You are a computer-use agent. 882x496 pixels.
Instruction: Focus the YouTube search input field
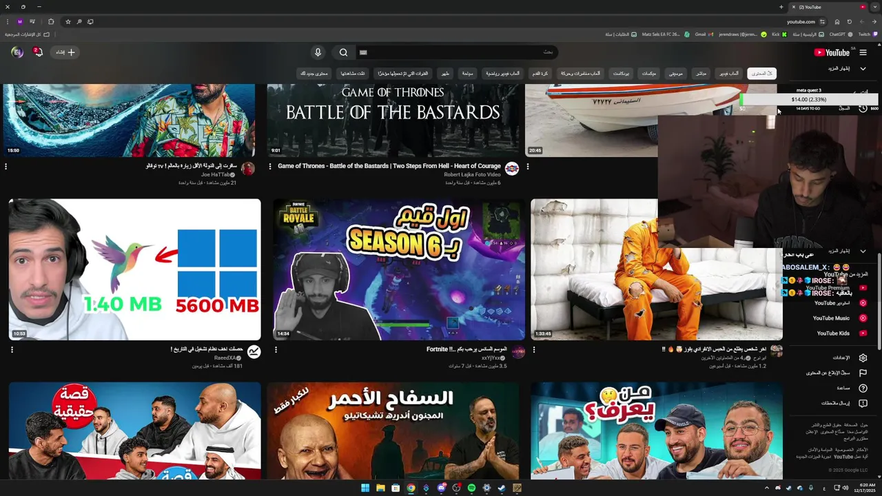tap(457, 52)
